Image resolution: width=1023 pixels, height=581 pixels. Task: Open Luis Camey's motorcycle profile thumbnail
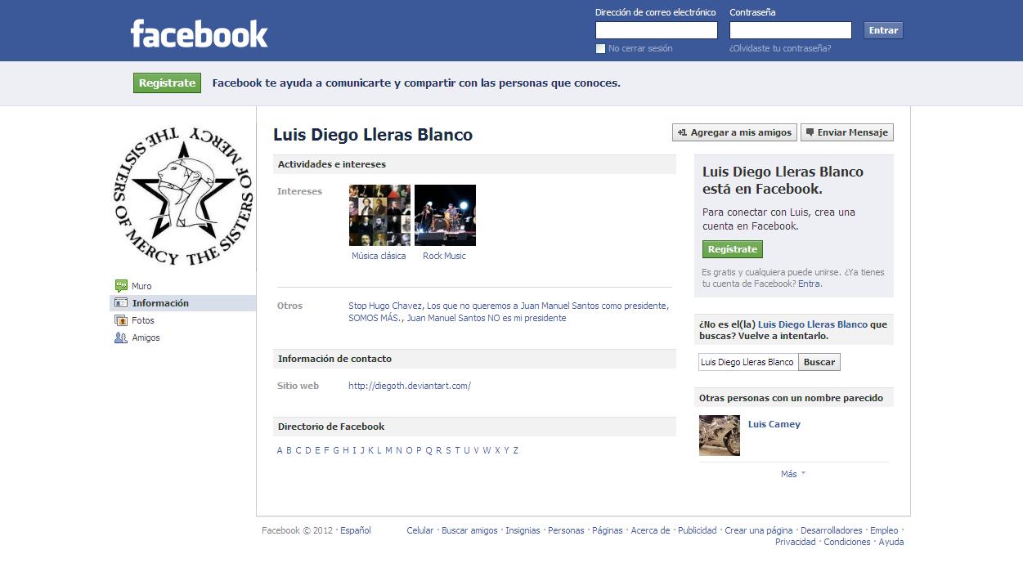coord(720,436)
